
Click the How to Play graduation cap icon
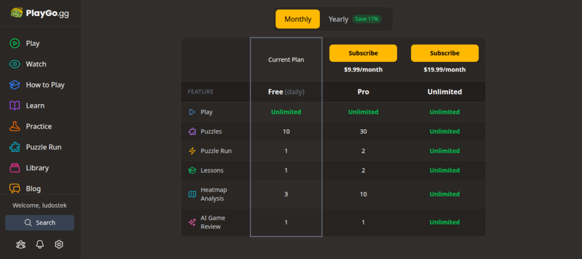pyautogui.click(x=15, y=85)
